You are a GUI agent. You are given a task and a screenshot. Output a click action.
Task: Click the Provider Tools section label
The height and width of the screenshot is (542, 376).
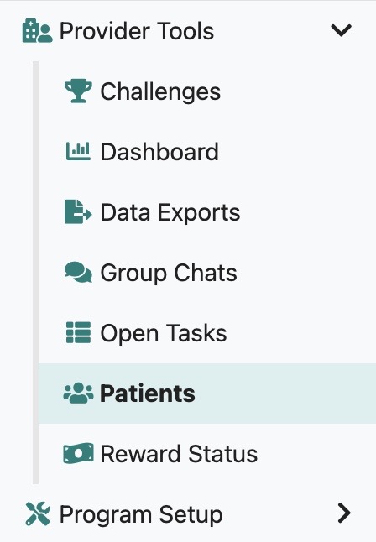point(137,31)
